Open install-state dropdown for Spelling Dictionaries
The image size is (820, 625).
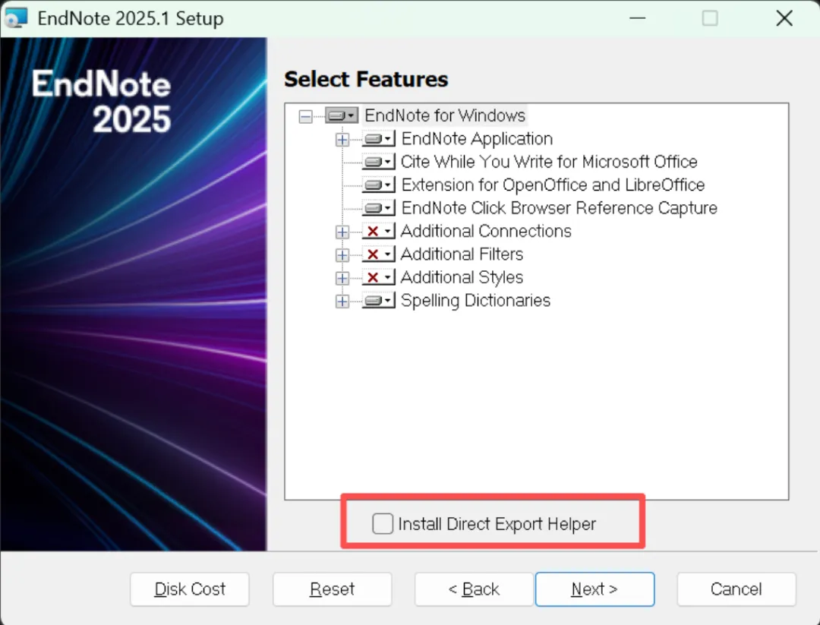click(379, 301)
